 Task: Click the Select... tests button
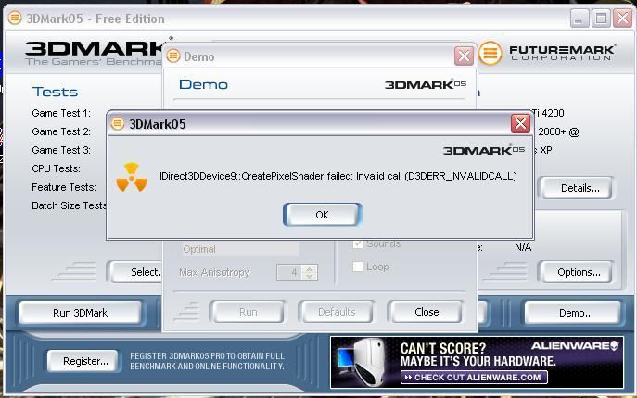135,272
